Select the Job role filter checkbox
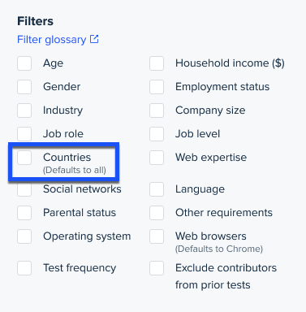 point(24,134)
